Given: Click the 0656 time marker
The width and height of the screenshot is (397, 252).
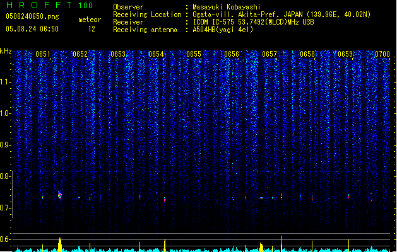Looking at the screenshot, I should coord(232,54).
